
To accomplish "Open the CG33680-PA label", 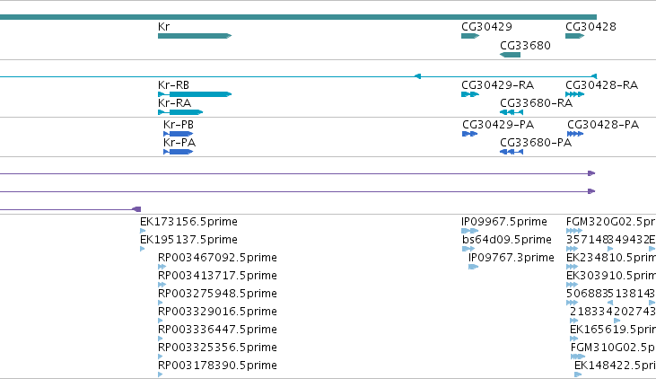I will click(536, 143).
